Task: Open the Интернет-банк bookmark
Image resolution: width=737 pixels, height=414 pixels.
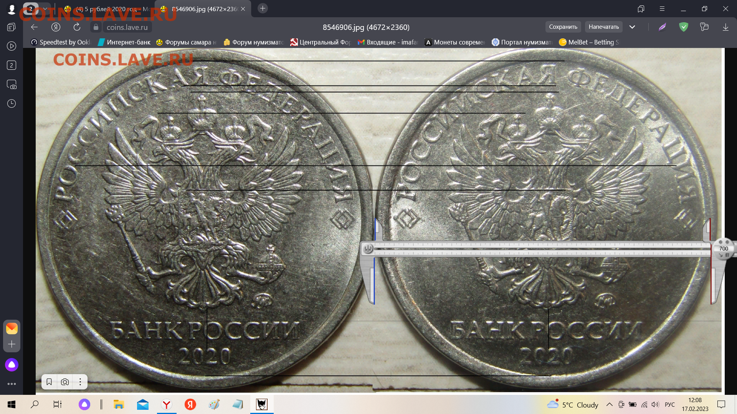Action: point(124,42)
